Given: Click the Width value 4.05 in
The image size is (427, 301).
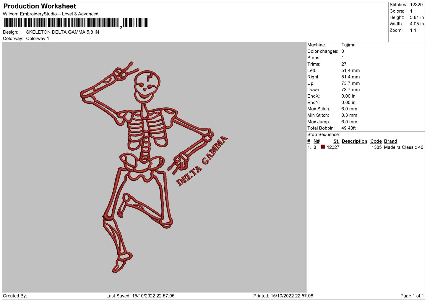Looking at the screenshot, I should pyautogui.click(x=417, y=24).
